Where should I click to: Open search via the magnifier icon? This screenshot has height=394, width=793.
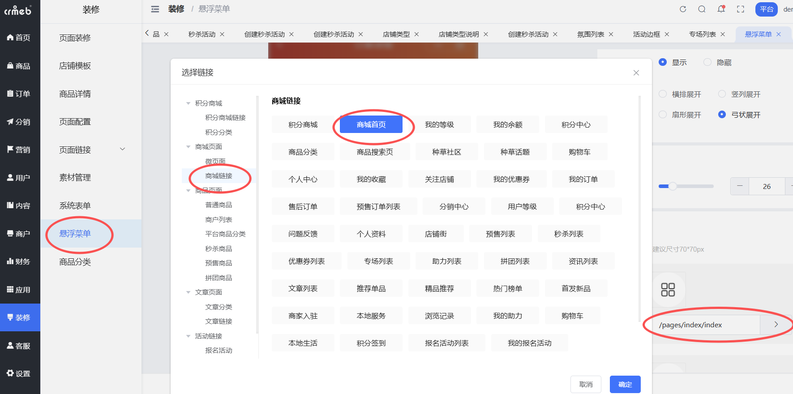click(702, 9)
